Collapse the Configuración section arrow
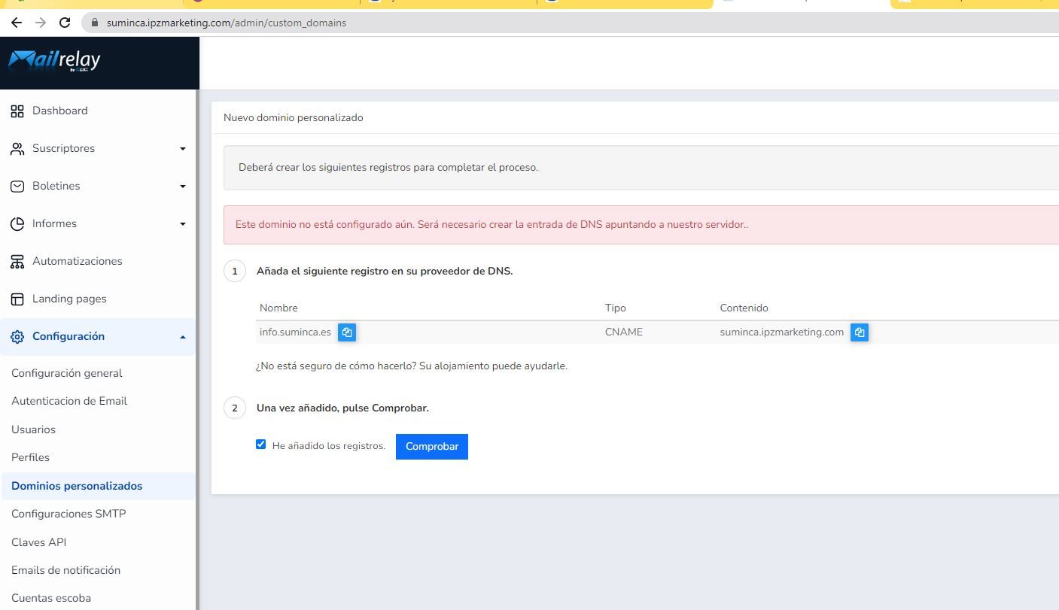Screen dimensions: 1059x610 point(182,337)
